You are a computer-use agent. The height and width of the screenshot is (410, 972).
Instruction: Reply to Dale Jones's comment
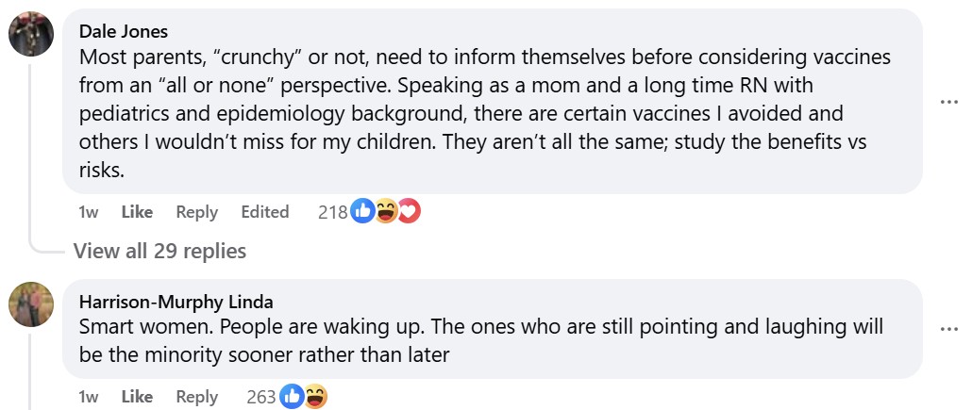point(196,212)
